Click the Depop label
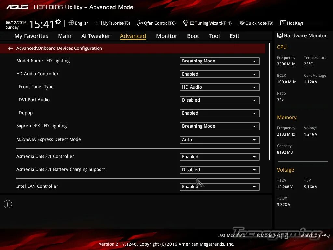The width and height of the screenshot is (333, 250). click(26, 113)
